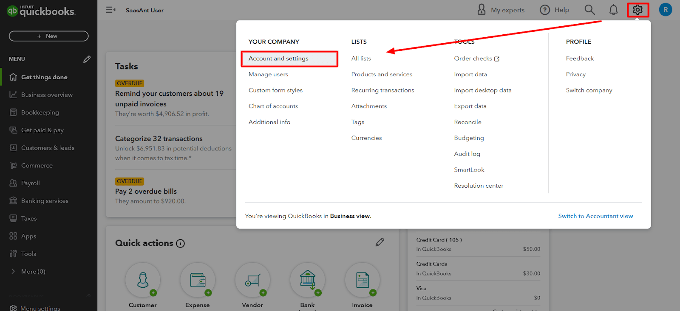Select Budgeting under Tools
The image size is (680, 311).
[x=469, y=138]
